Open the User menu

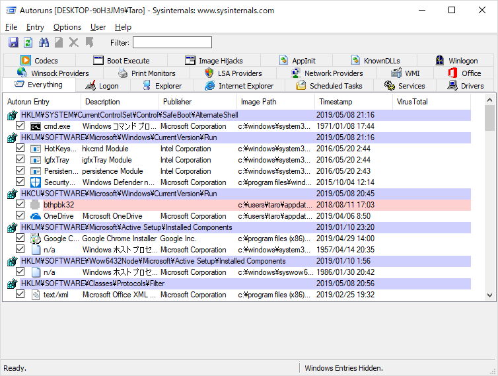98,27
